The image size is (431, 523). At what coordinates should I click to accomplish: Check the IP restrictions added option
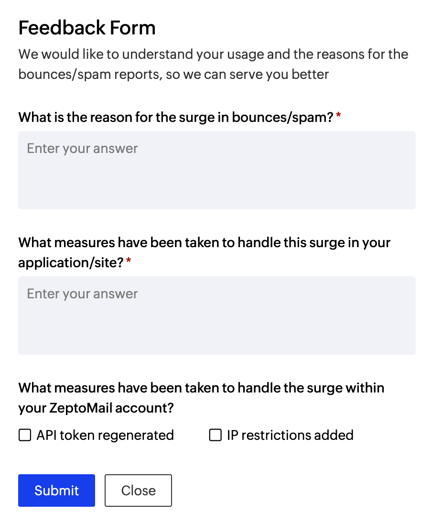[215, 435]
